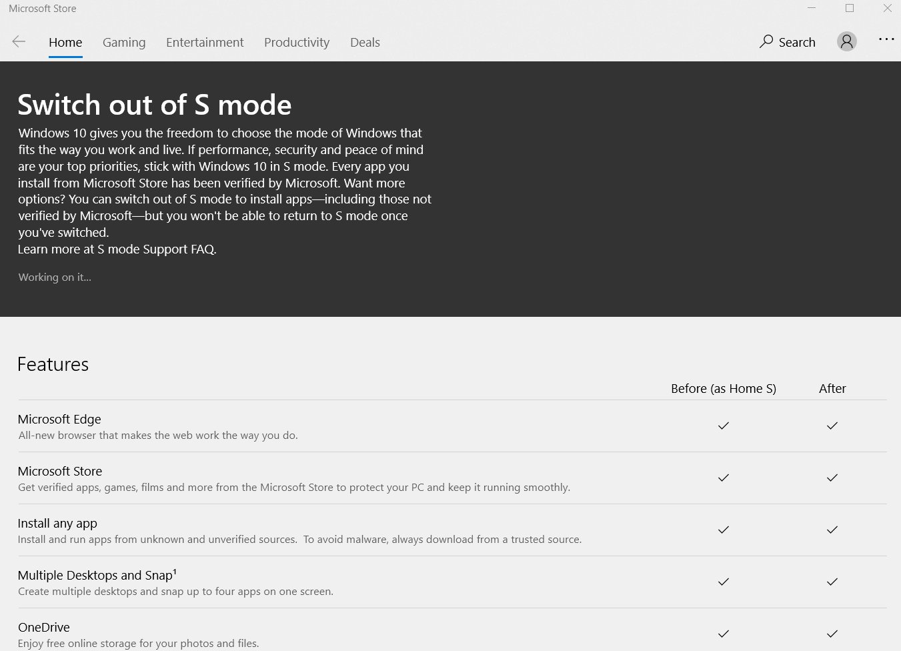Click 'Install any app' checkmark in Before column

724,530
